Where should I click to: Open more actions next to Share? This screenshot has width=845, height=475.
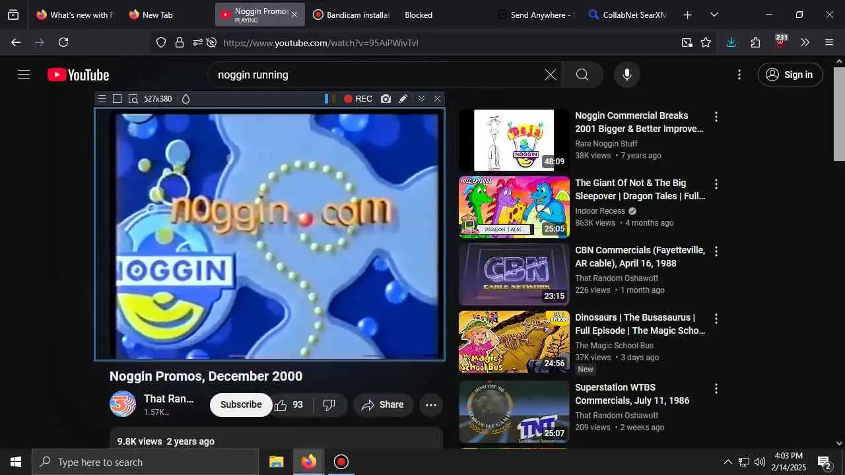431,404
